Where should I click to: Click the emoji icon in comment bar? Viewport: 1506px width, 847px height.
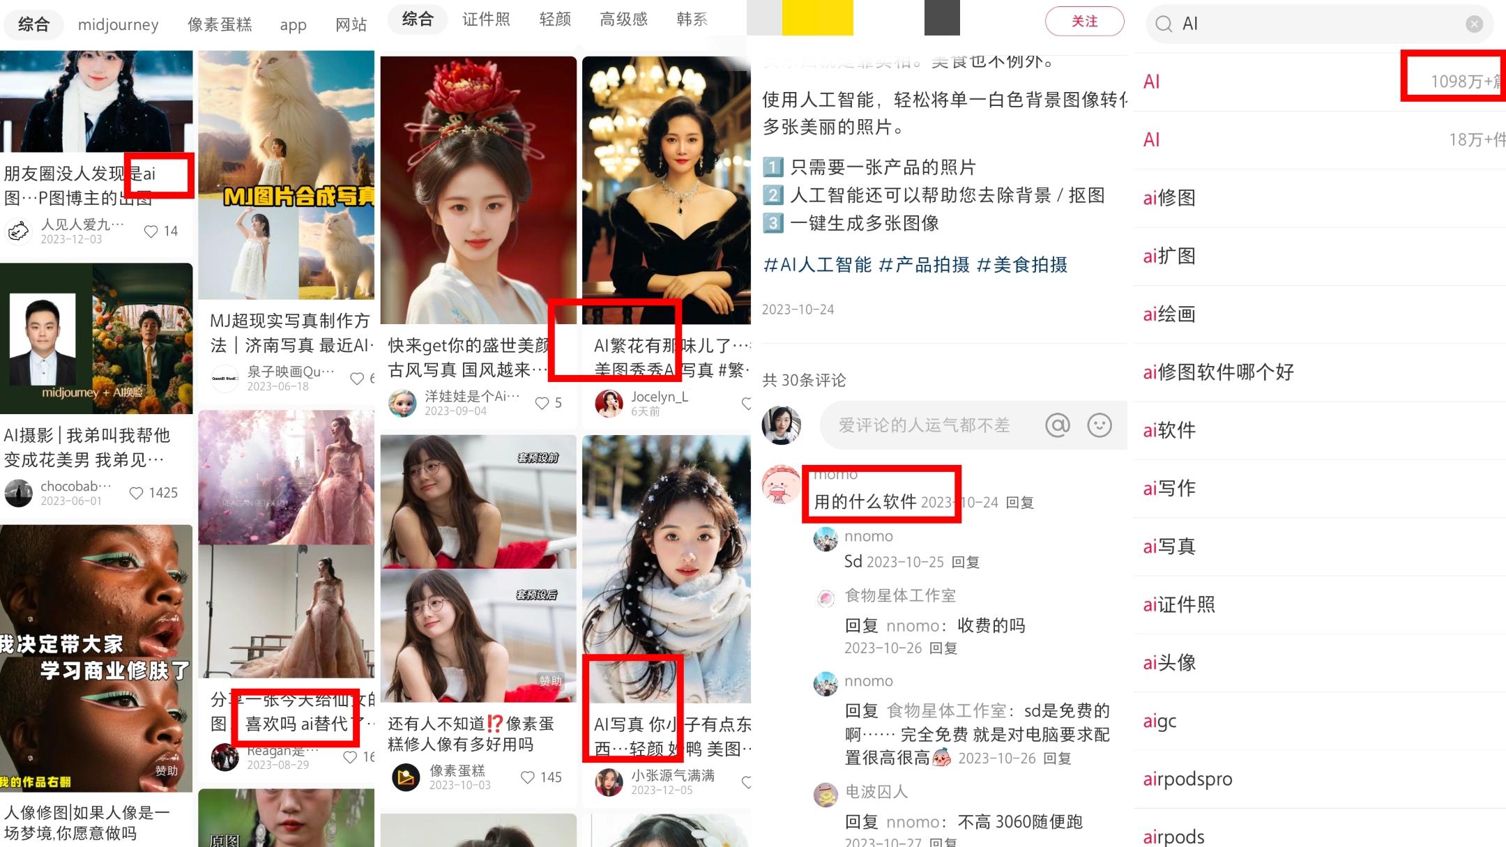(1100, 425)
